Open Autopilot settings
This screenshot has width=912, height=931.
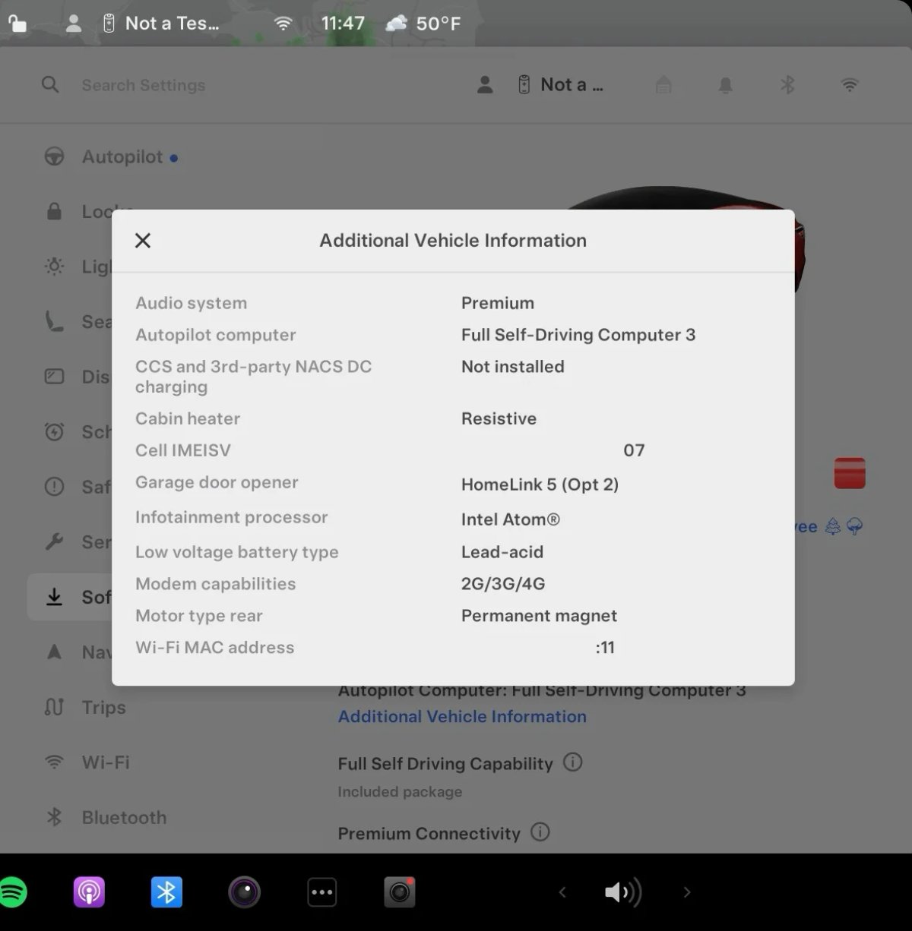tap(111, 157)
